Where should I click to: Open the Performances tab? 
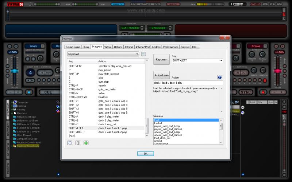point(170,47)
